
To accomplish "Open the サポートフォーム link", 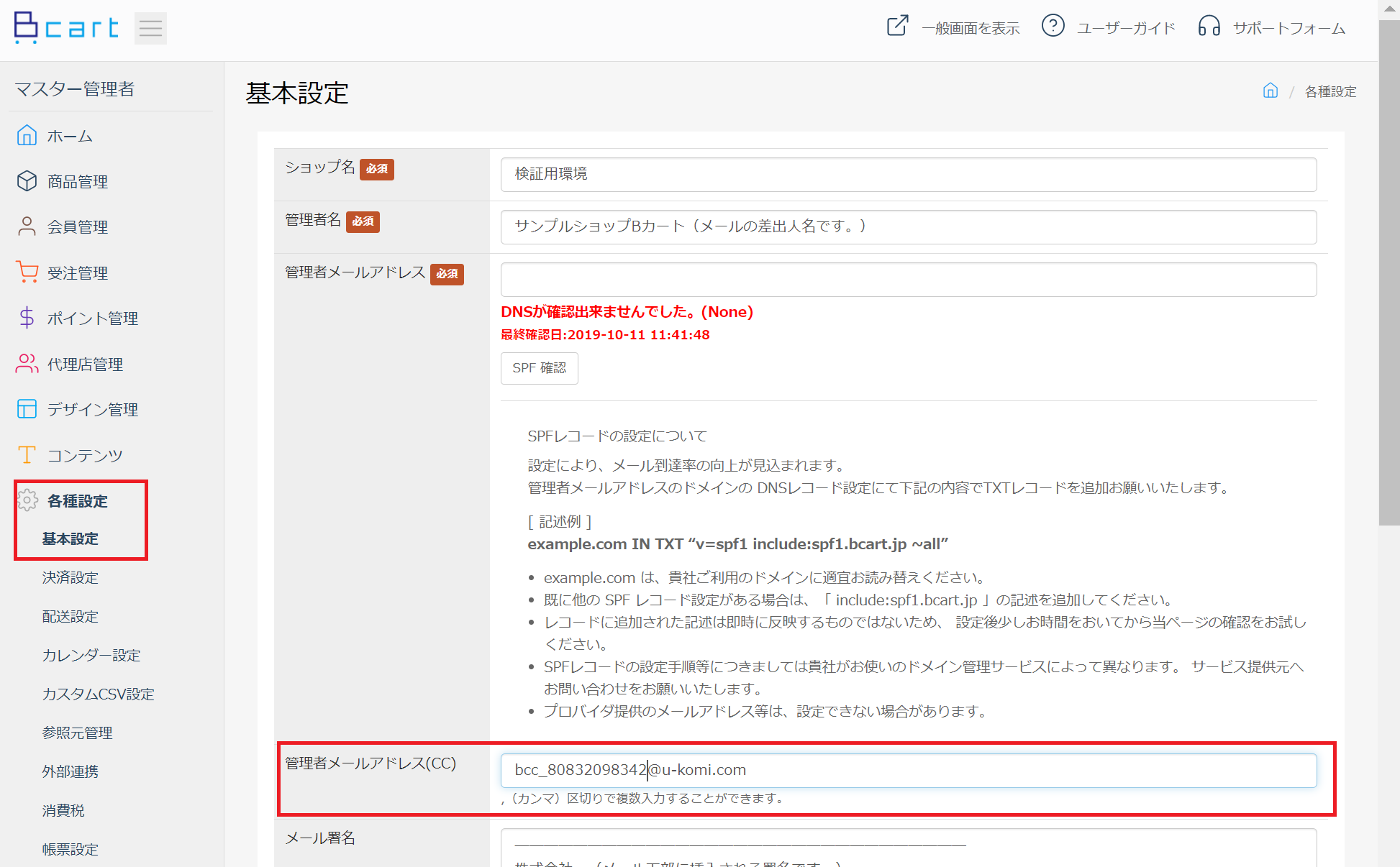I will (1289, 28).
